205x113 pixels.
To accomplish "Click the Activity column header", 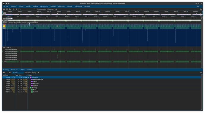I will (x=30, y=75).
